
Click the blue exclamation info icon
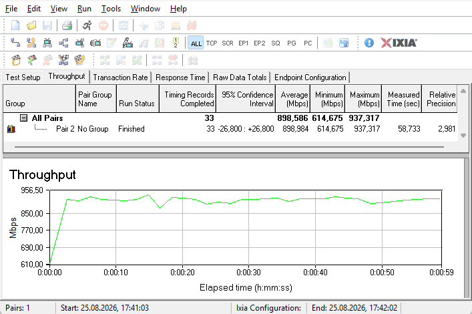pyautogui.click(x=369, y=43)
